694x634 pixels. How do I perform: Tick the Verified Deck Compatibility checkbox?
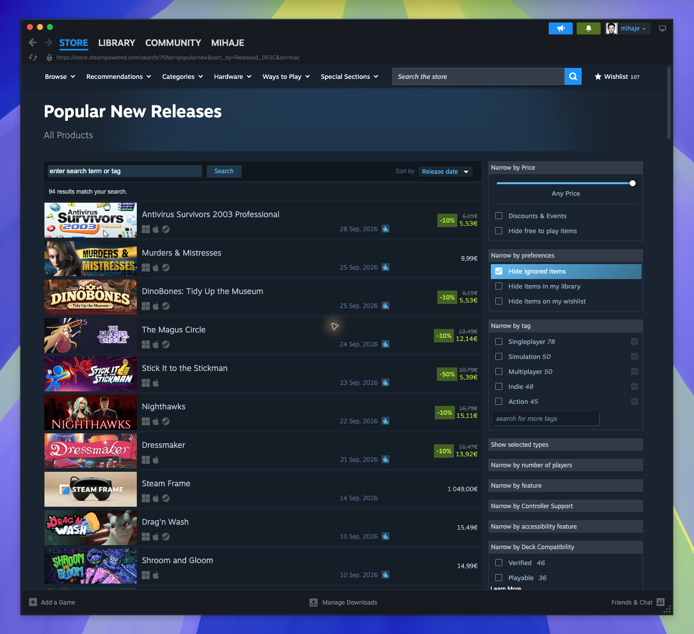tap(499, 563)
